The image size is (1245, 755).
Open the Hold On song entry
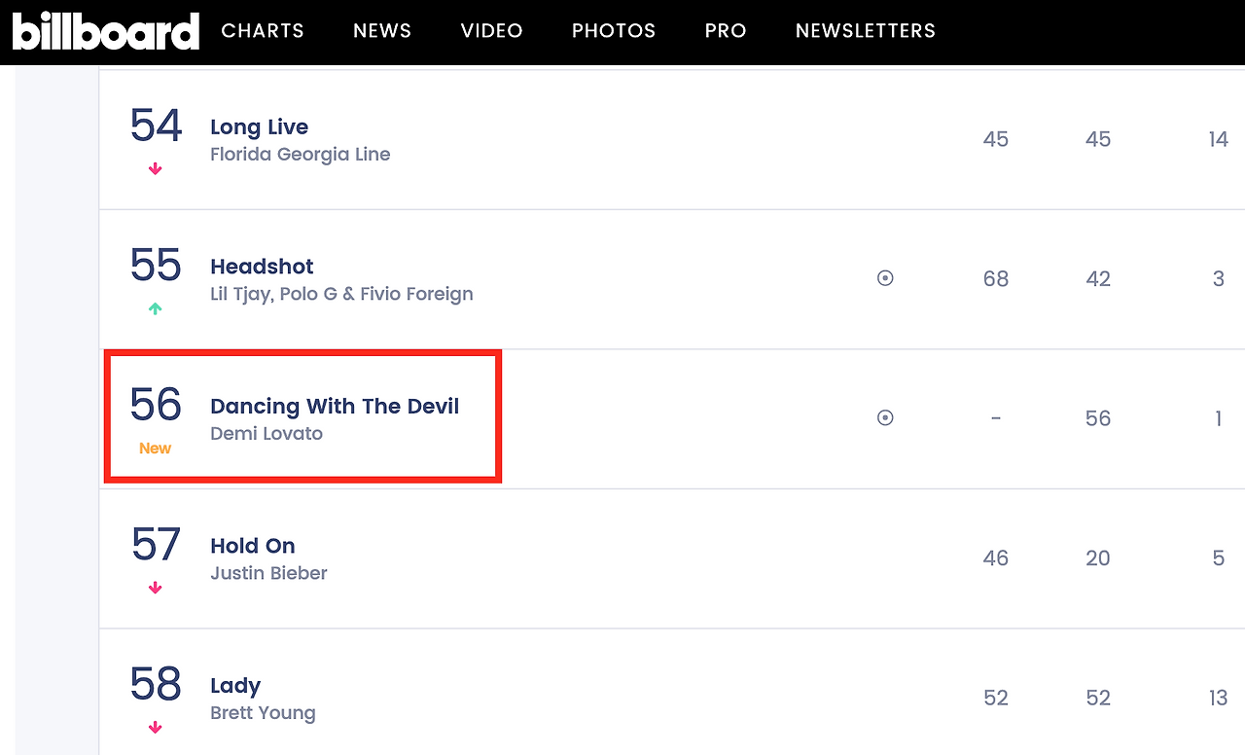pyautogui.click(x=253, y=546)
